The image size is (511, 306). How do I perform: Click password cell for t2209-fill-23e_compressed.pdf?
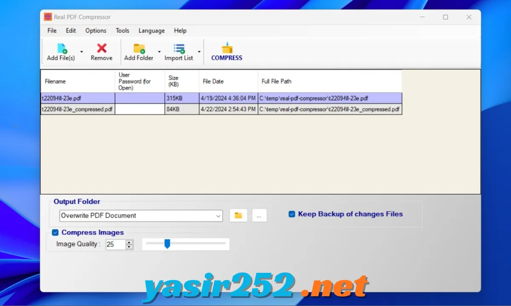[140, 109]
